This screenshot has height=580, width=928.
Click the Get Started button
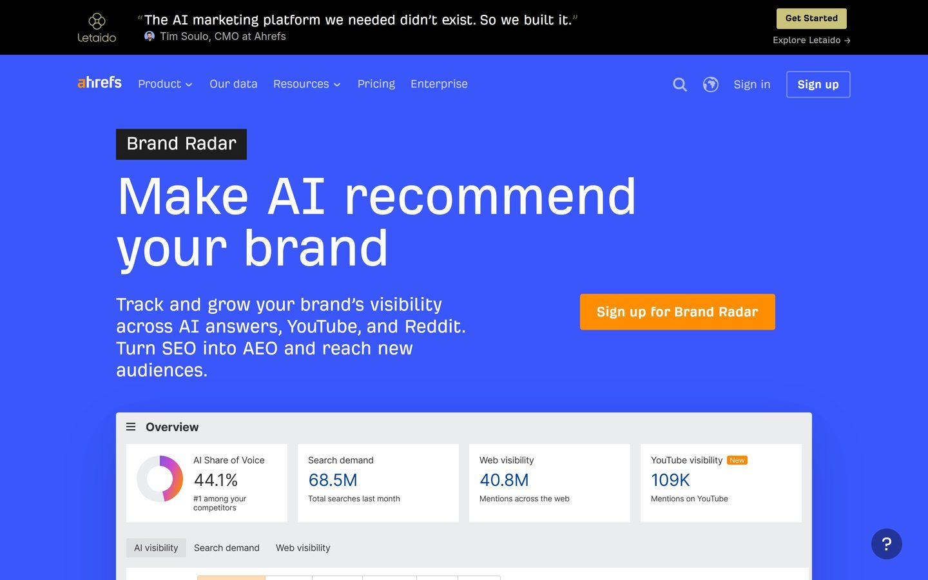pos(811,19)
